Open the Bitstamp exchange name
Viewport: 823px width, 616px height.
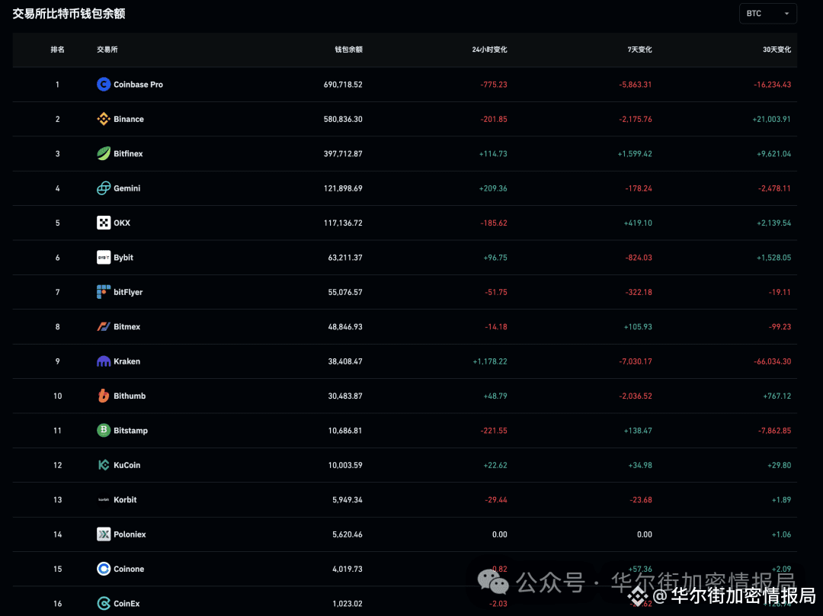coord(131,431)
